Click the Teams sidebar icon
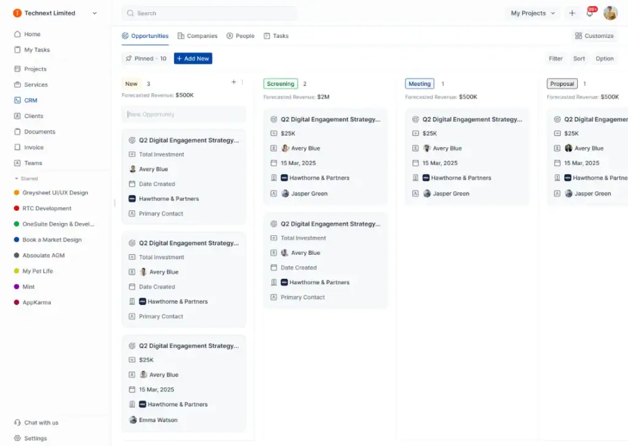628x446 pixels. pos(17,163)
